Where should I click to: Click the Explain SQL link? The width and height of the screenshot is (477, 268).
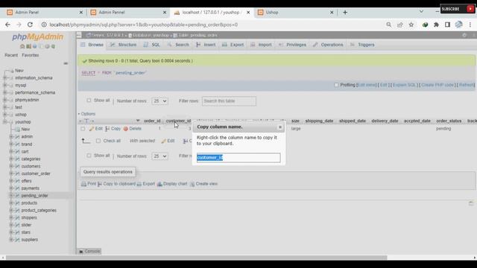[404, 85]
